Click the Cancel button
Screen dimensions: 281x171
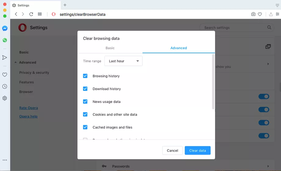point(172,151)
